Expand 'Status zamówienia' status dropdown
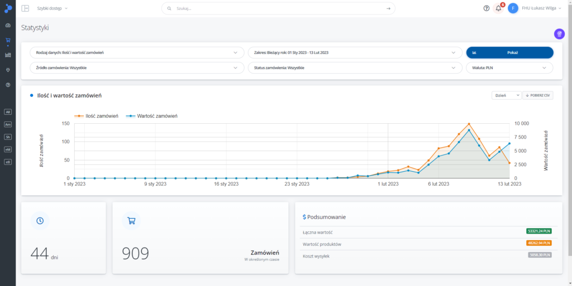The width and height of the screenshot is (572, 286). click(355, 67)
